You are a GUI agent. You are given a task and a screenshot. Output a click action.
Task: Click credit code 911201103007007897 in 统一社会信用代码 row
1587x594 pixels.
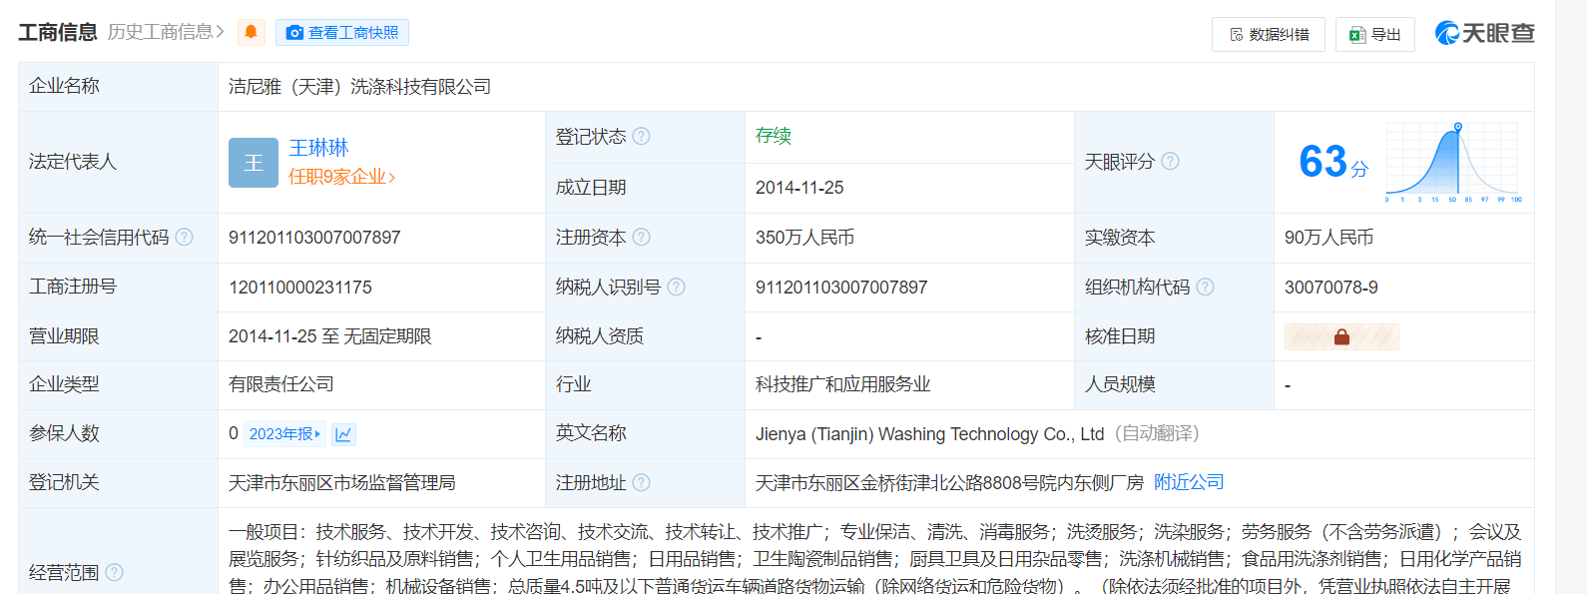tap(314, 238)
